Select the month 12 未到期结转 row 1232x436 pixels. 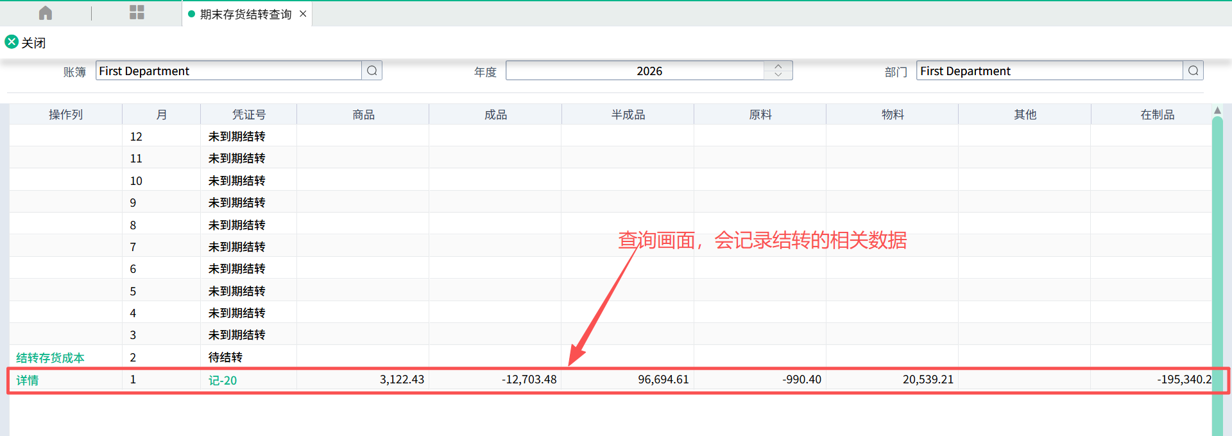coord(236,136)
